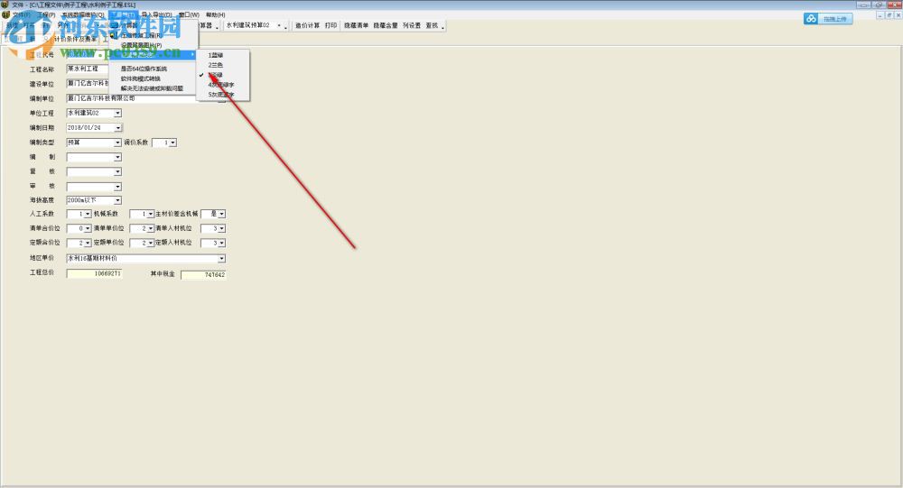The width and height of the screenshot is (903, 488).
Task: Click the 查找 toolbar button
Action: coord(432,25)
